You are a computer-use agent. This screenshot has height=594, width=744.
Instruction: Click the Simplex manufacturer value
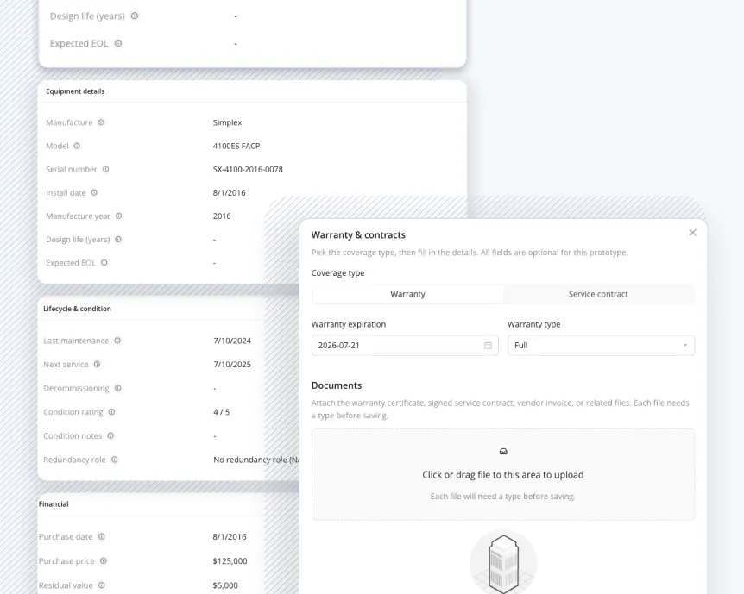227,122
